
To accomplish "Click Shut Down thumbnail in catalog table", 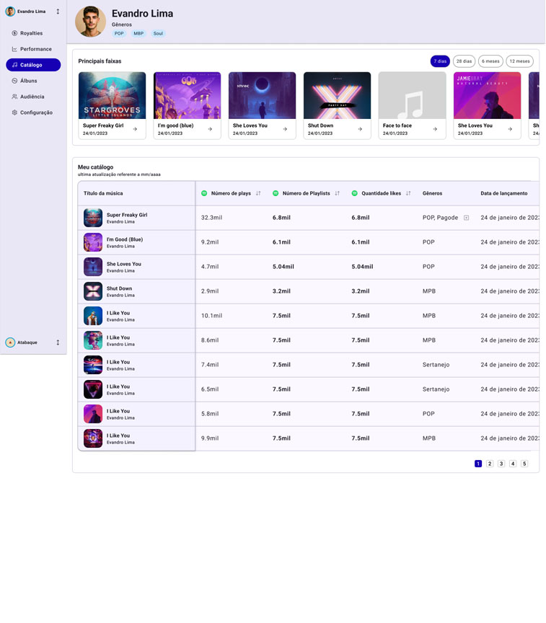I will pos(93,291).
